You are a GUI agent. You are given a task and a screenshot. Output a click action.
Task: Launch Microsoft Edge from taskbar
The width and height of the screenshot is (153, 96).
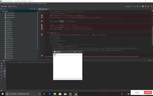coord(49,94)
